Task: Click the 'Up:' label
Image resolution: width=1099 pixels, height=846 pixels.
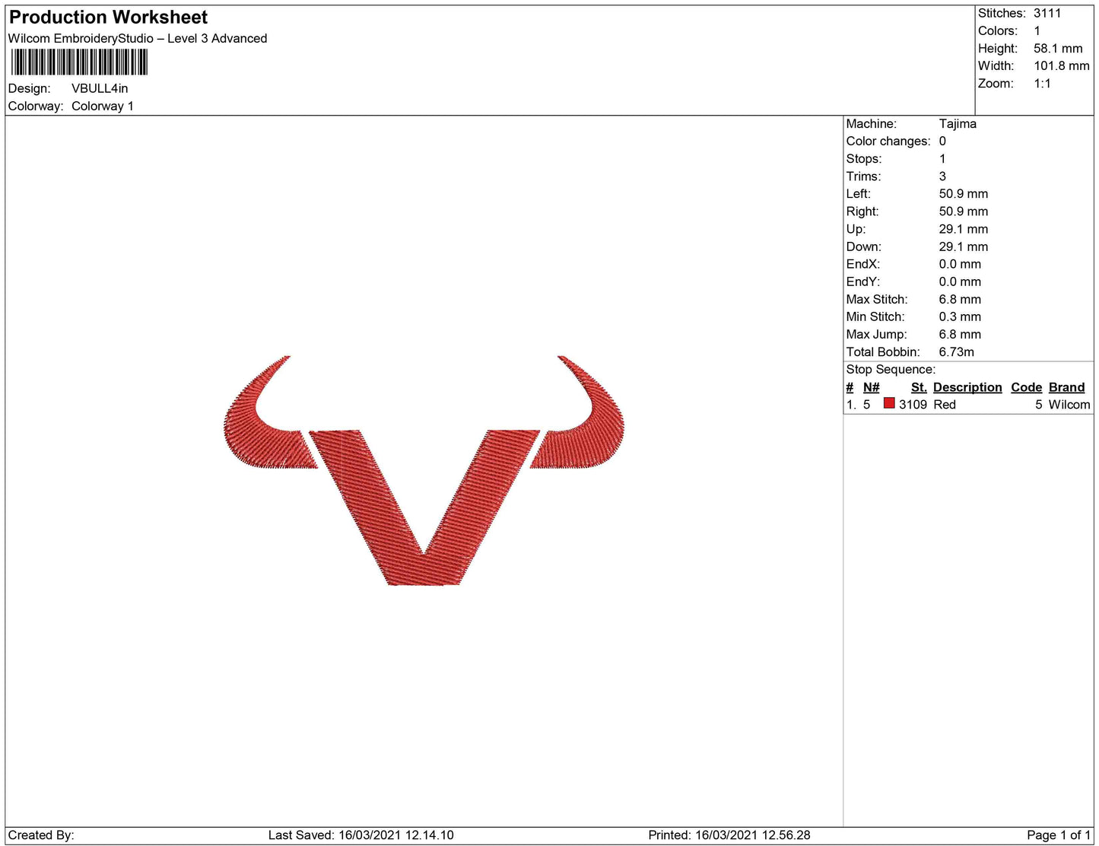Action: point(856,230)
